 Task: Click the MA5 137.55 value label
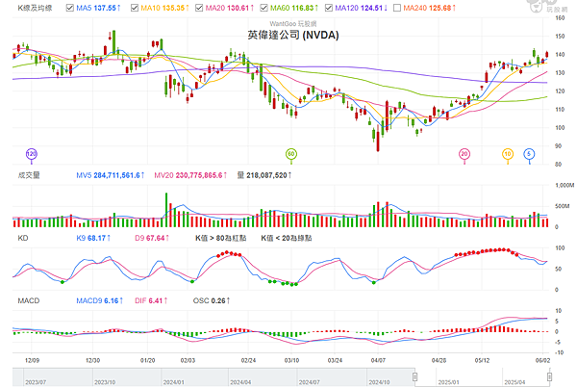(x=98, y=8)
